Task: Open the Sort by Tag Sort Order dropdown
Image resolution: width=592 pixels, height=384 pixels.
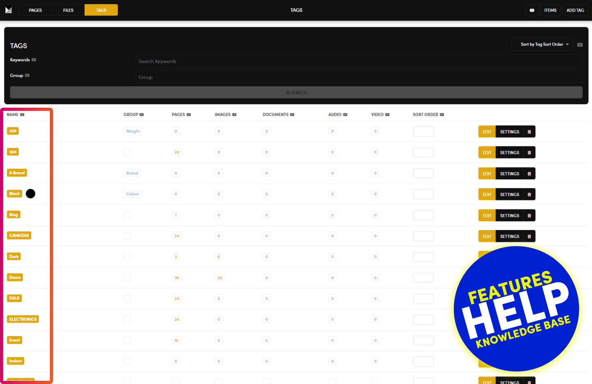Action: pos(542,44)
